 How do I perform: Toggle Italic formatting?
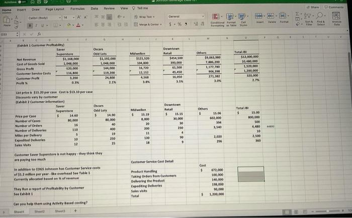pyautogui.click(x=36, y=26)
